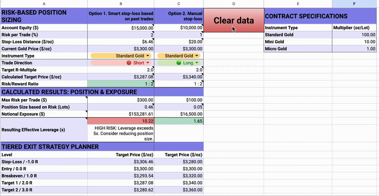Click Option 2 Risk per Trade value 1
This screenshot has height=196, width=379.
(x=179, y=35)
